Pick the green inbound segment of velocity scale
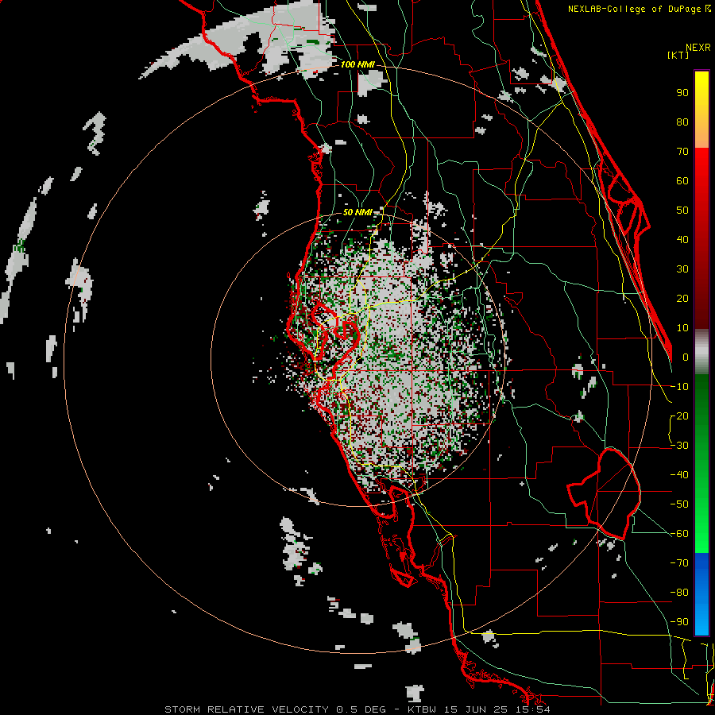The width and height of the screenshot is (715, 715). point(701,463)
